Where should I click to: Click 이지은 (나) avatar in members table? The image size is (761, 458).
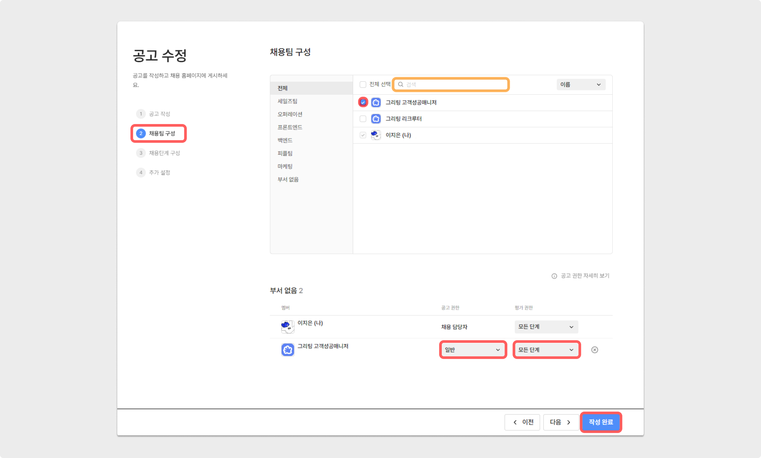pyautogui.click(x=287, y=327)
